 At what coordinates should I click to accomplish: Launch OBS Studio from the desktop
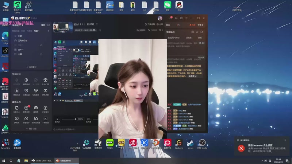click(202, 144)
